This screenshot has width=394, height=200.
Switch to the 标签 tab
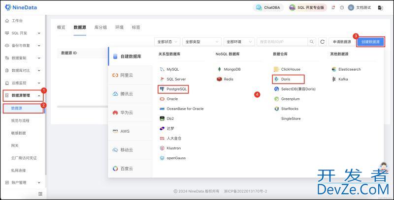click(136, 28)
